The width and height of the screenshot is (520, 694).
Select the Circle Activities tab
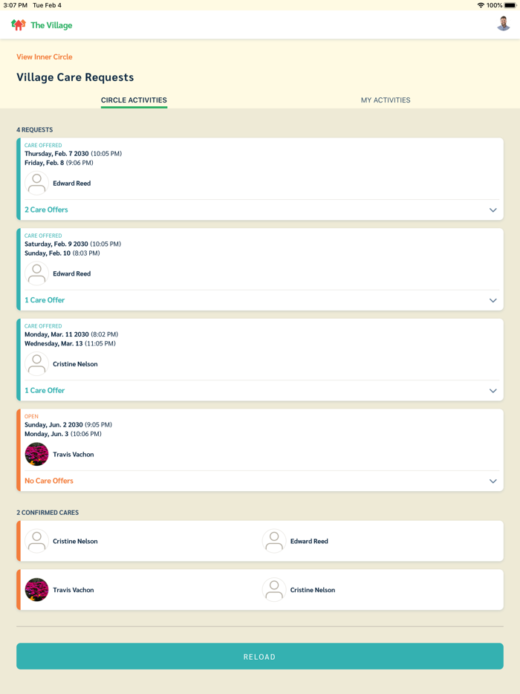[134, 100]
